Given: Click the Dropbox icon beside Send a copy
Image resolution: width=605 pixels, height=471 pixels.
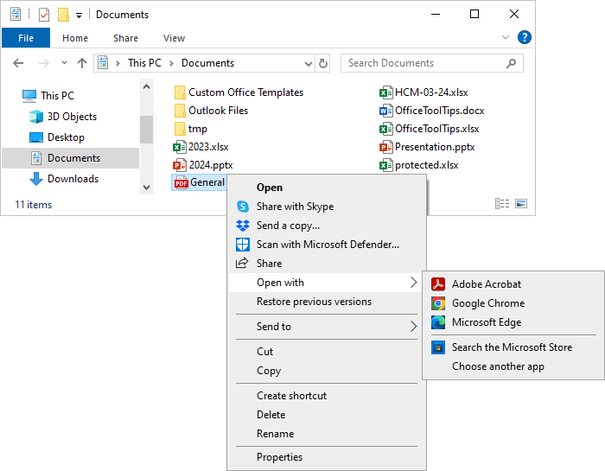Looking at the screenshot, I should tap(243, 226).
